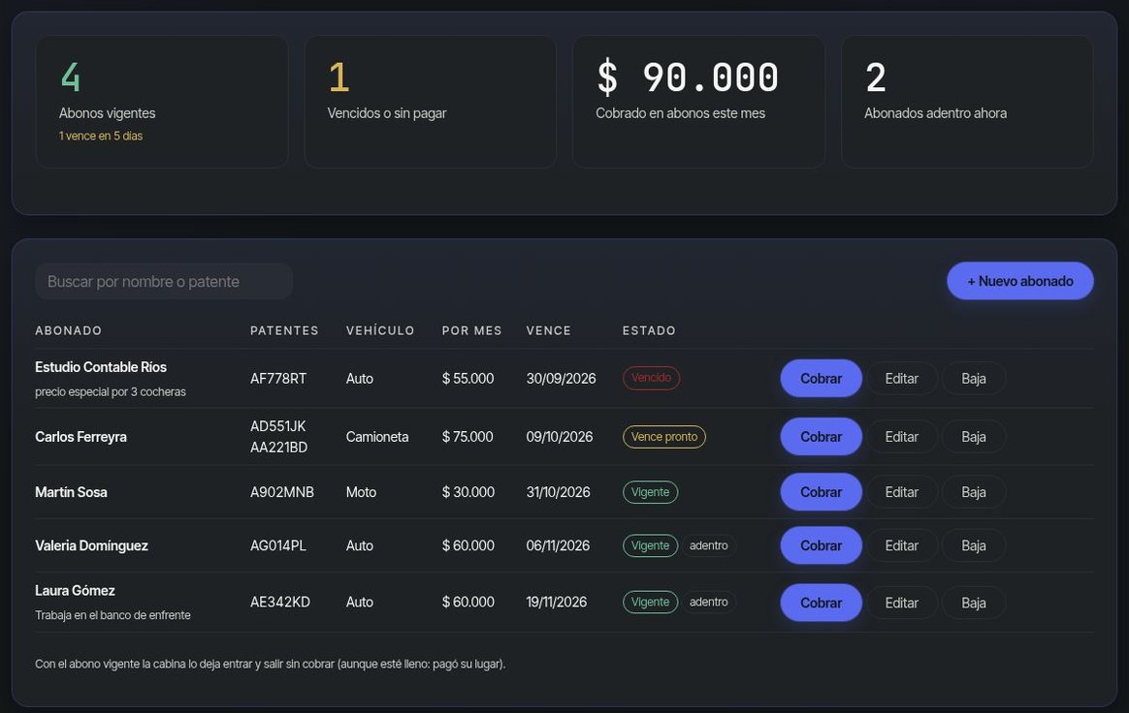Click the adentro tag for Laura Gómez

coord(708,602)
